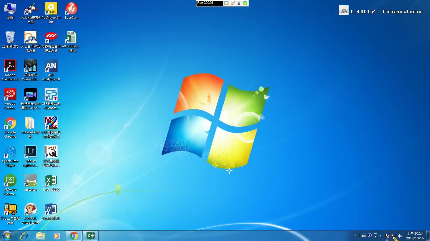
Task: Switch to the Excel taskbar window
Action: click(91, 236)
